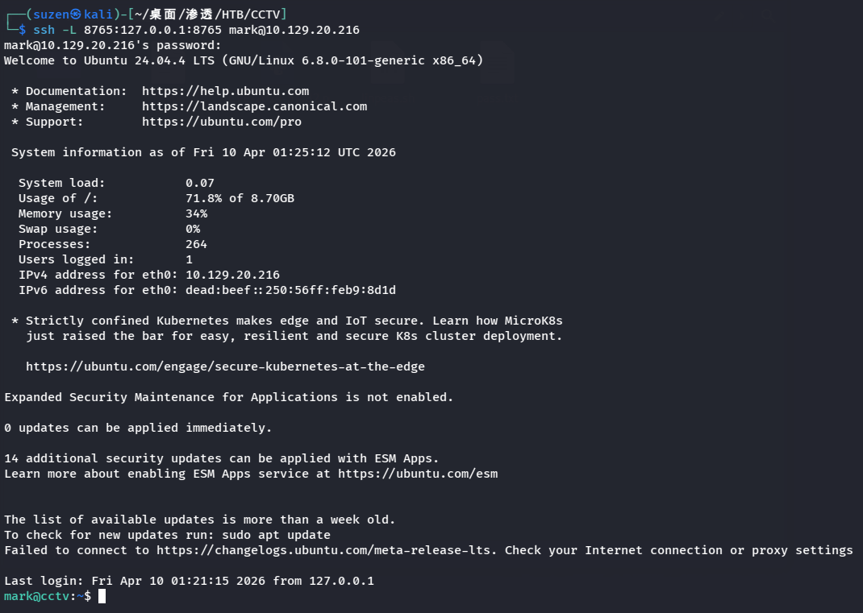
Task: Click the "71.8% of 8.70GB" disk usage value
Action: point(240,198)
